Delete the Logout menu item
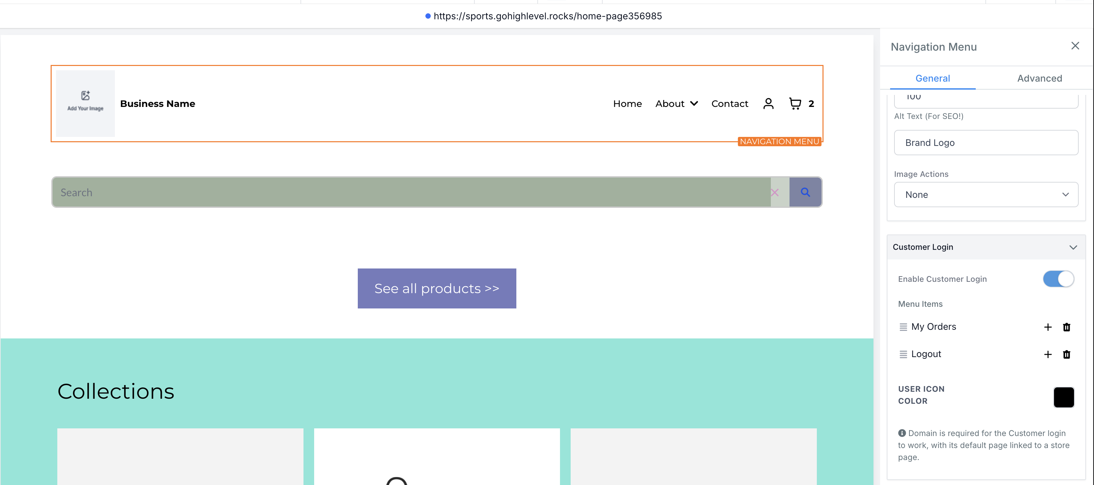Image resolution: width=1094 pixels, height=485 pixels. click(x=1066, y=354)
